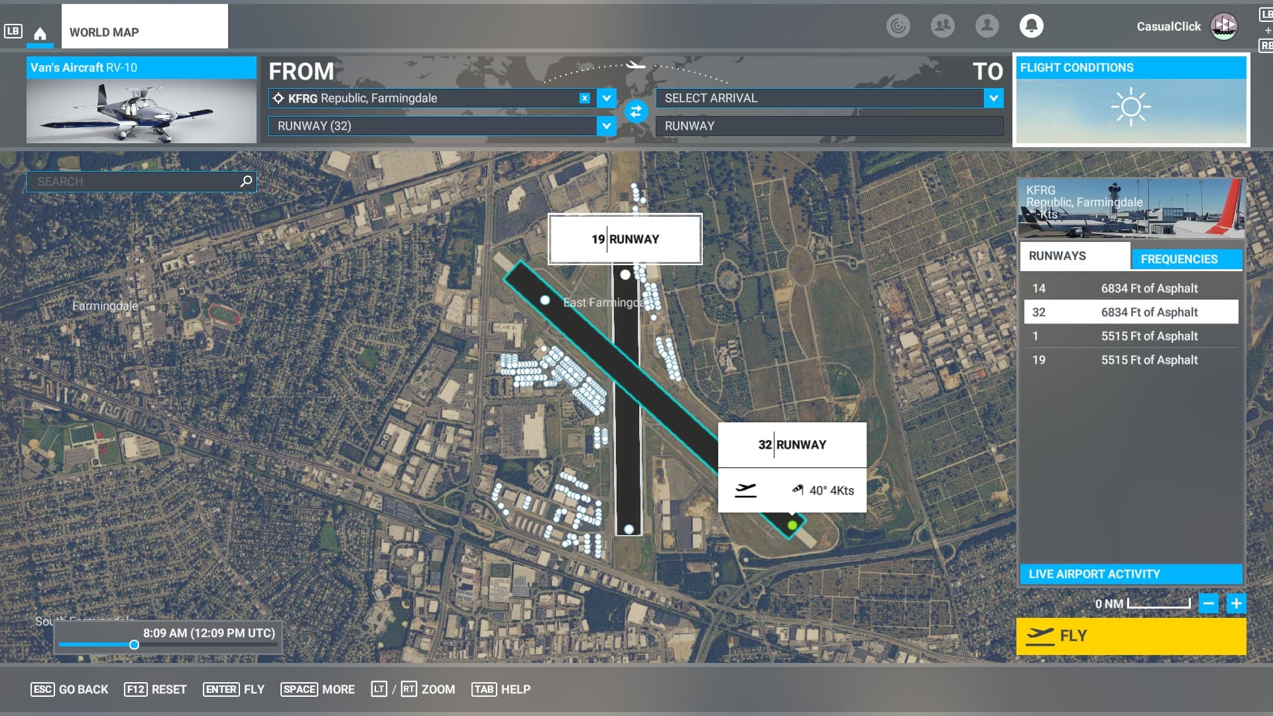Click the 19 RUNWAY map label
The height and width of the screenshot is (716, 1273).
(625, 239)
